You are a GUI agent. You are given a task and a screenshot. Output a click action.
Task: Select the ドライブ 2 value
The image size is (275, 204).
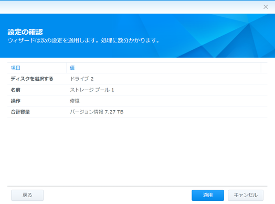(x=82, y=79)
